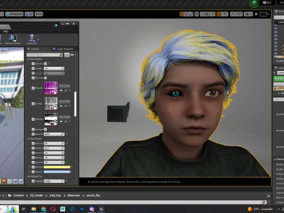Select cube preview mesh icon
The height and width of the screenshot is (213, 284).
tap(15, 181)
